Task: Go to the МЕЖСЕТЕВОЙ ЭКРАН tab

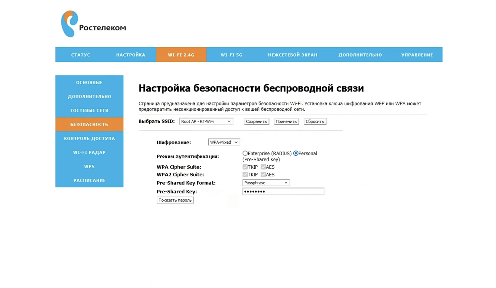Action: coord(292,55)
